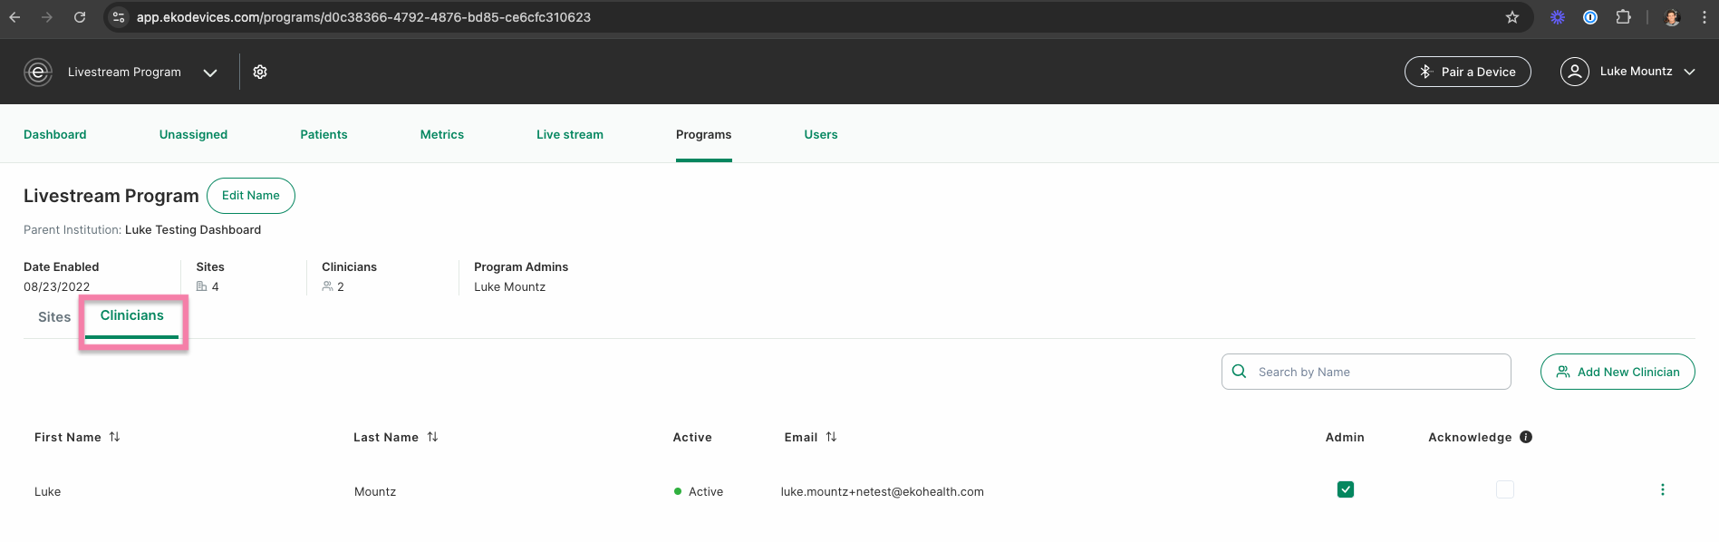The height and width of the screenshot is (542, 1719).
Task: Switch to the Sites tab
Action: (54, 317)
